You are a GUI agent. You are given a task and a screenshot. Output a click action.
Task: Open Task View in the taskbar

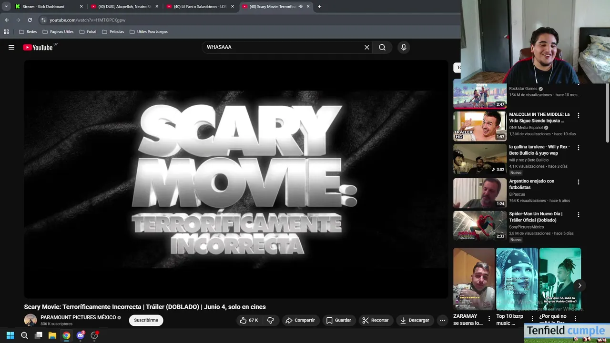(x=39, y=335)
